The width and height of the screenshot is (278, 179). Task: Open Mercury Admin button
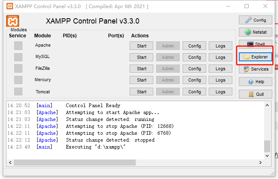coord(168,80)
